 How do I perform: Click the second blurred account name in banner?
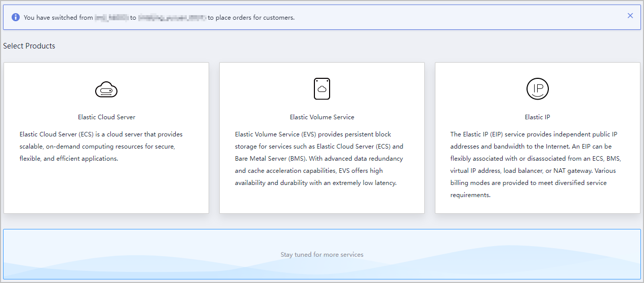point(172,18)
